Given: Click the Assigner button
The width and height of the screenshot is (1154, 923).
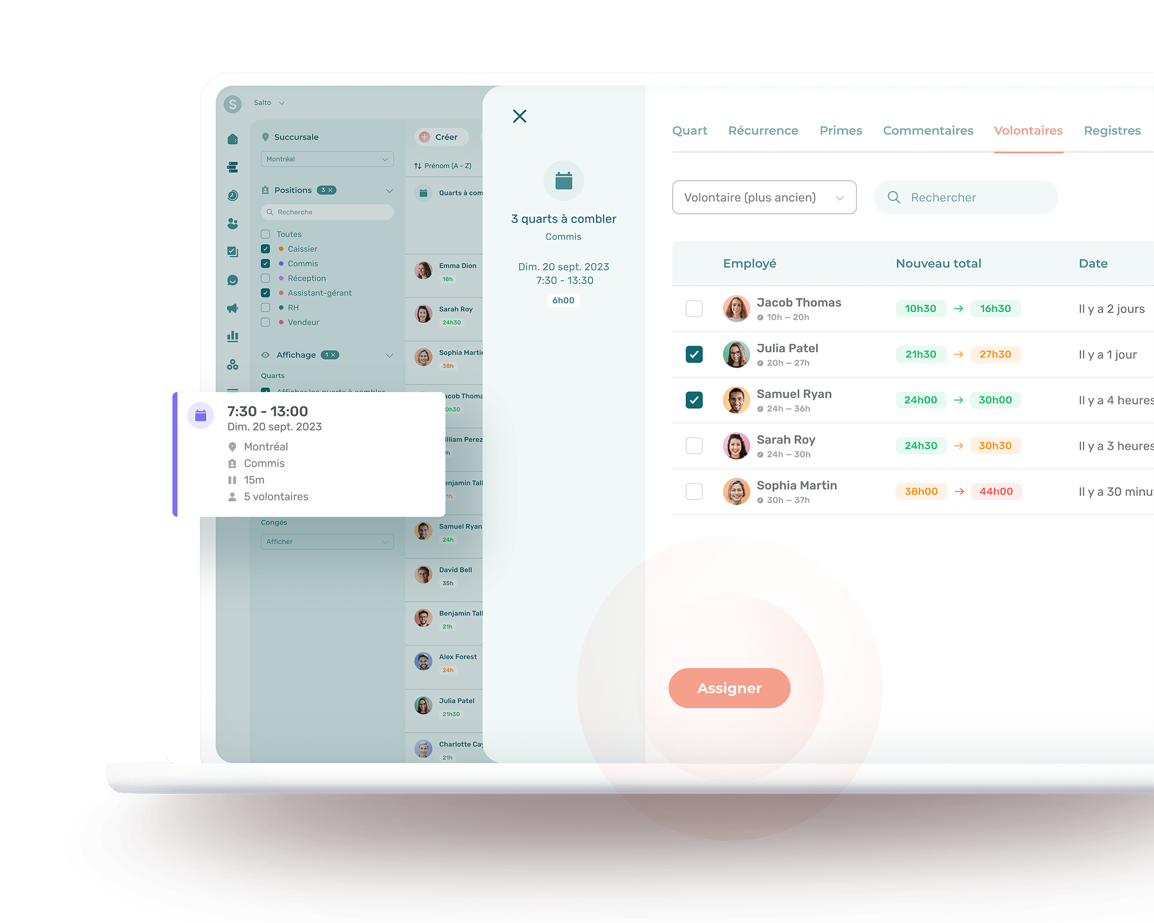Looking at the screenshot, I should point(729,688).
